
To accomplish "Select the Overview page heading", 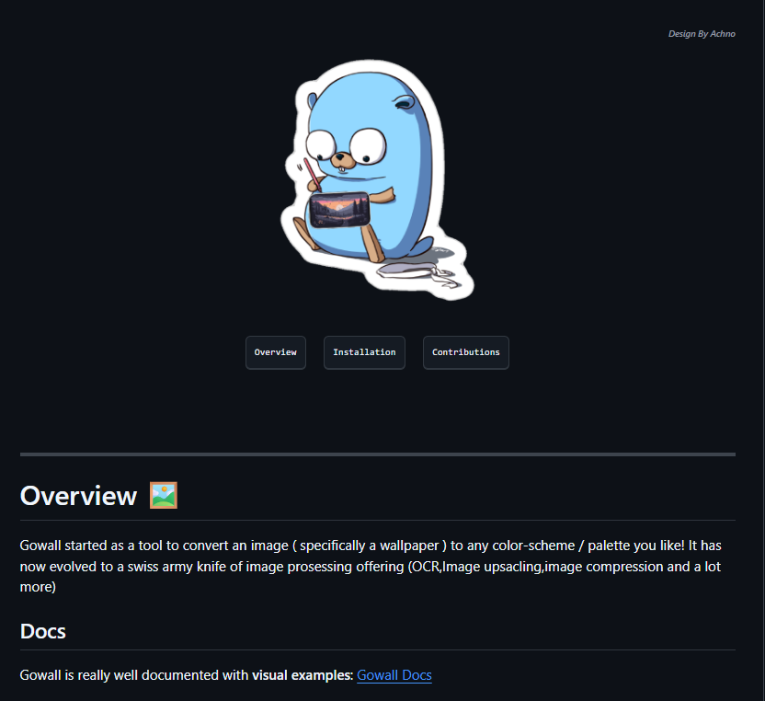I will pos(78,495).
